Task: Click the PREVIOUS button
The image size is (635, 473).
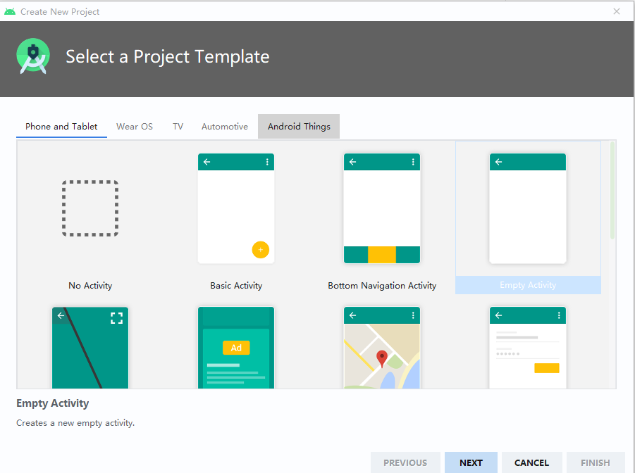Action: tap(405, 462)
